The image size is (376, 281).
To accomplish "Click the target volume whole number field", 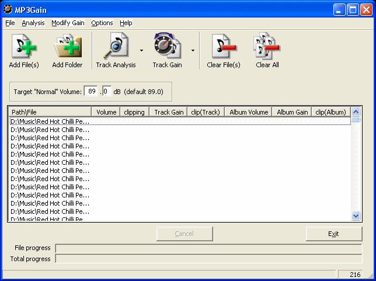I will point(91,91).
